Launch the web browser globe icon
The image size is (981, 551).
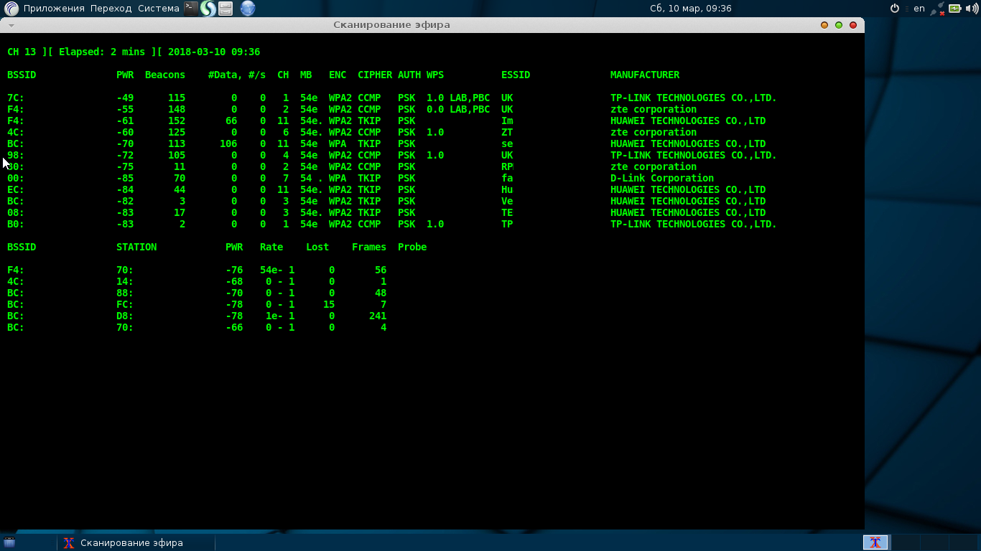[x=248, y=9]
